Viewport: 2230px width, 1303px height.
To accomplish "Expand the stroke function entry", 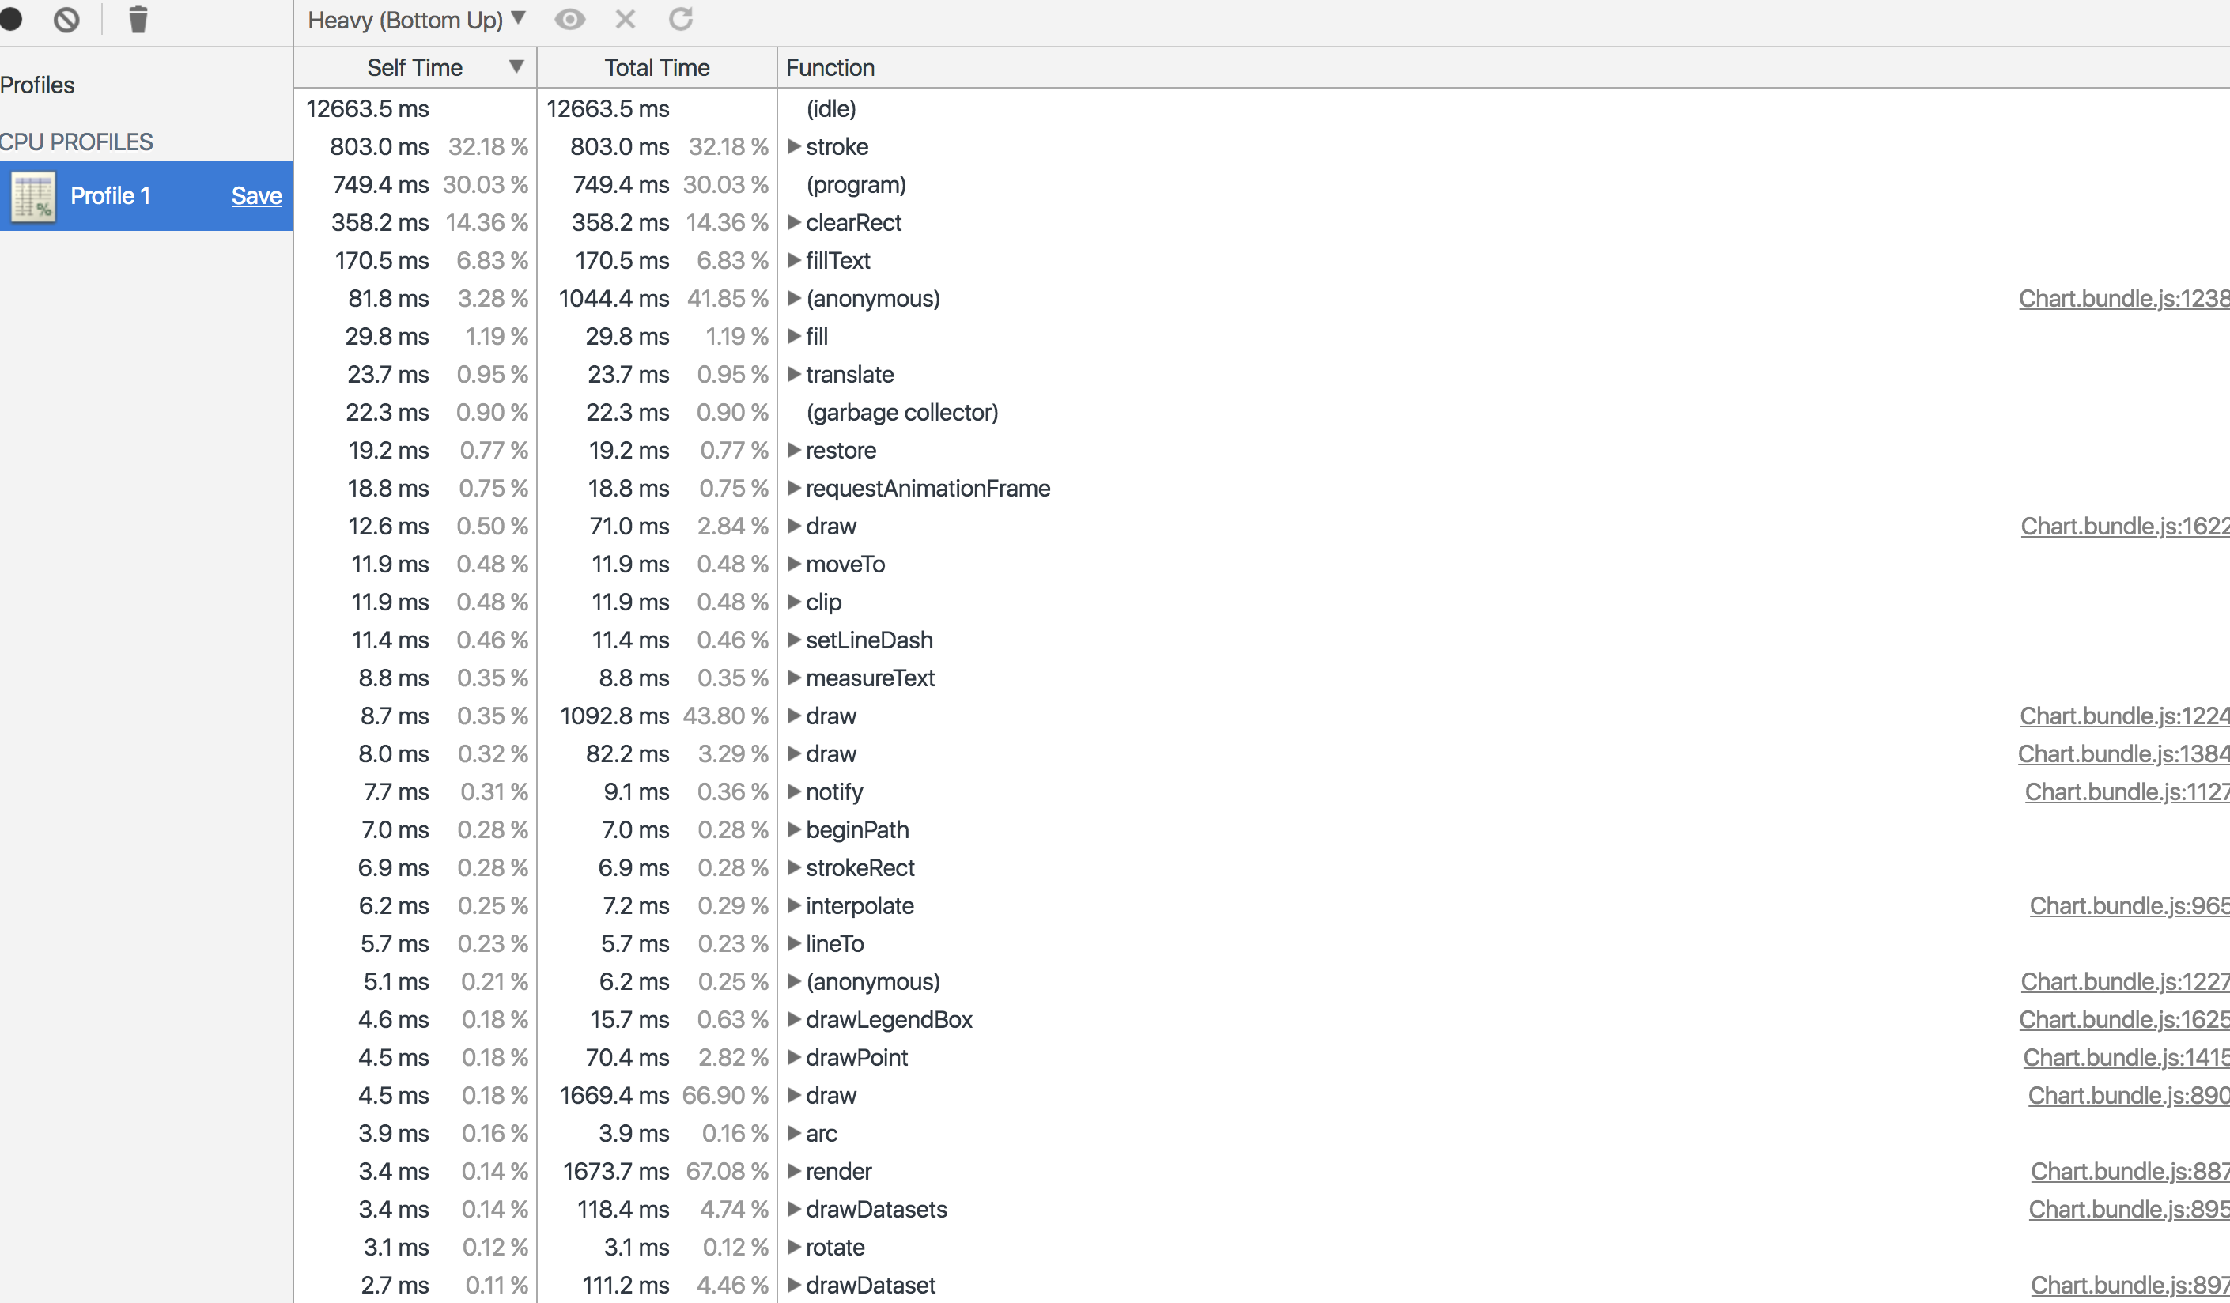I will click(x=795, y=147).
